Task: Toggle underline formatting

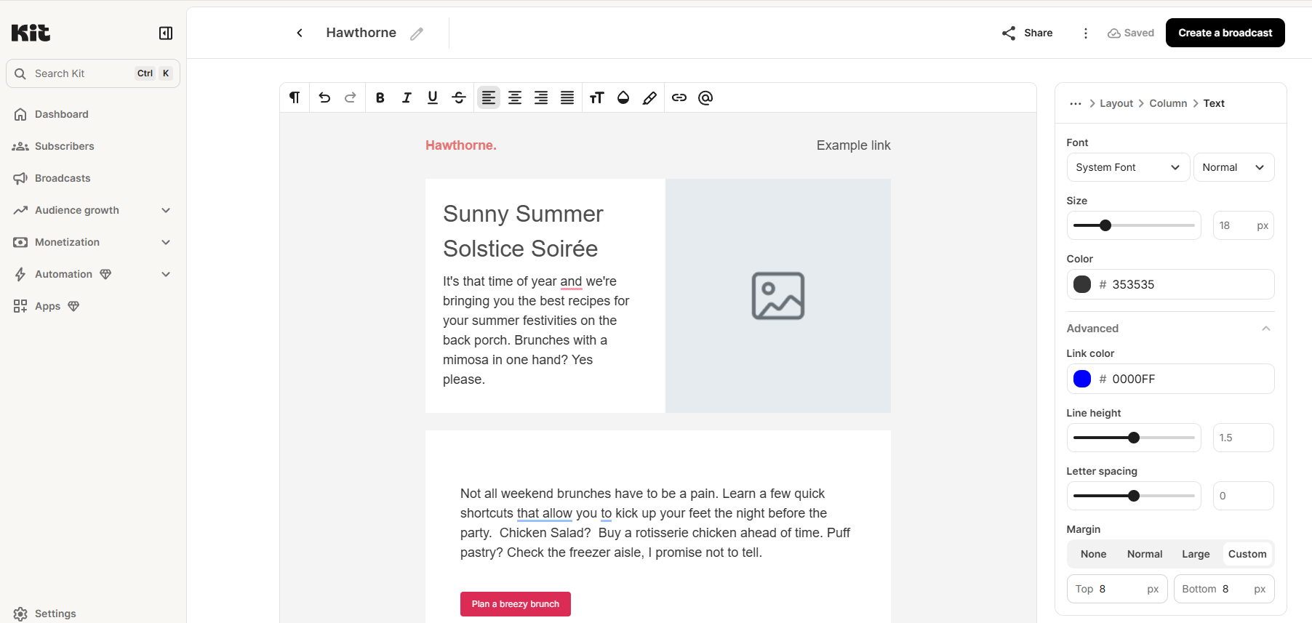Action: (433, 97)
